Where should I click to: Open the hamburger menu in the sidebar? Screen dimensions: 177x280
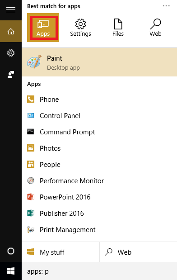11,9
